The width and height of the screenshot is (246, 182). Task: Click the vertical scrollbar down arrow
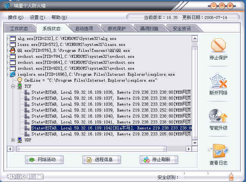(195, 143)
